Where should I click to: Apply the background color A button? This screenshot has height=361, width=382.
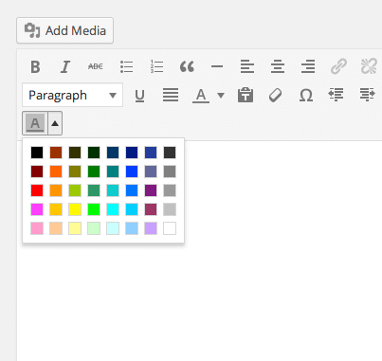[35, 123]
